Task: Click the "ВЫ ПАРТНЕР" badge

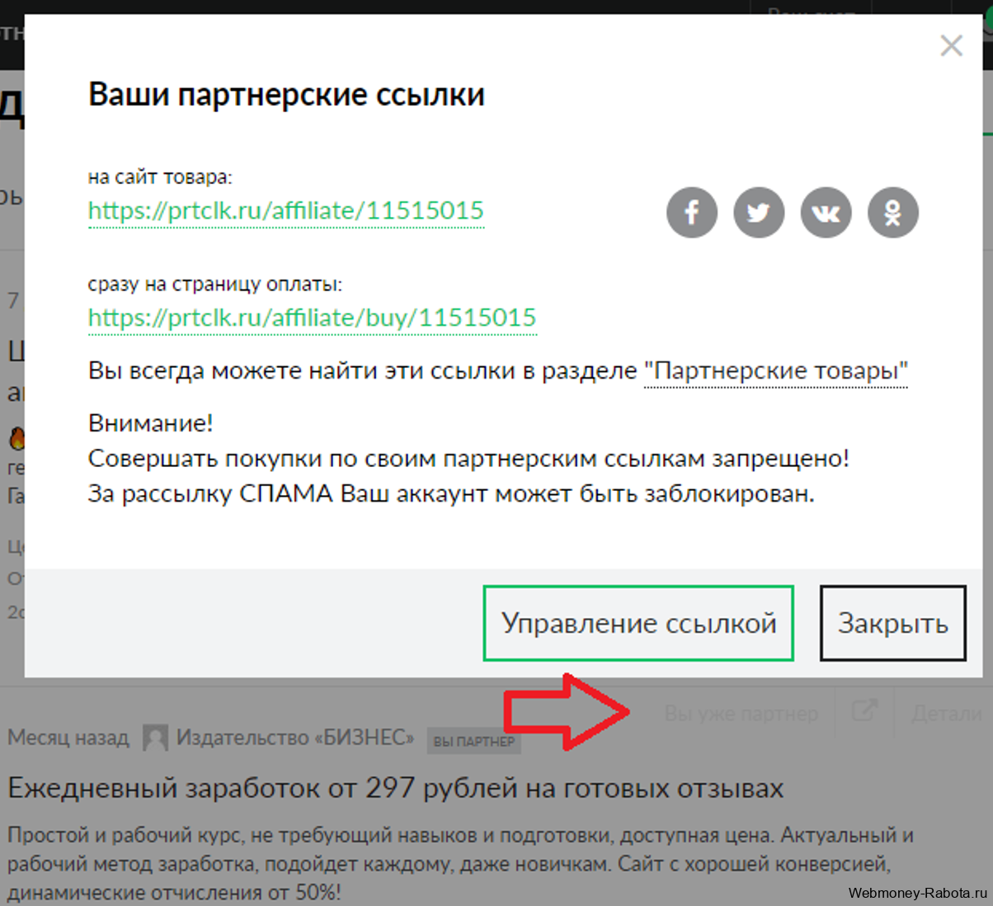Action: pos(473,741)
